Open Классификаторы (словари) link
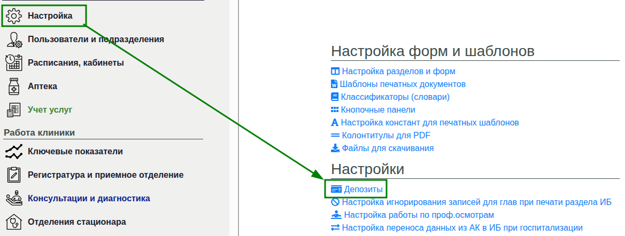This screenshot has width=625, height=236. (395, 97)
